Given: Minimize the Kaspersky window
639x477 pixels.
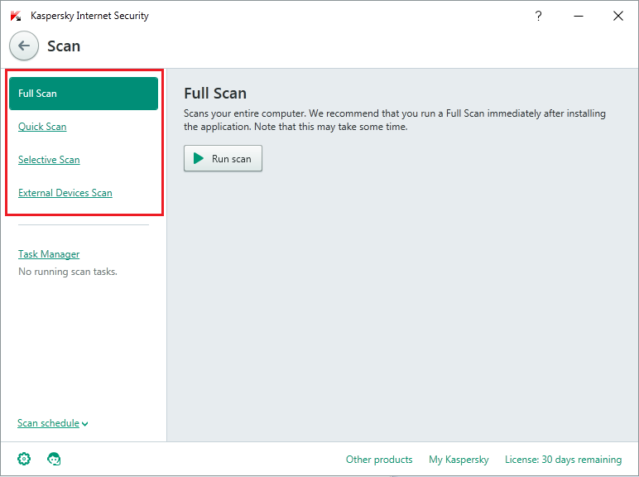Looking at the screenshot, I should point(579,16).
